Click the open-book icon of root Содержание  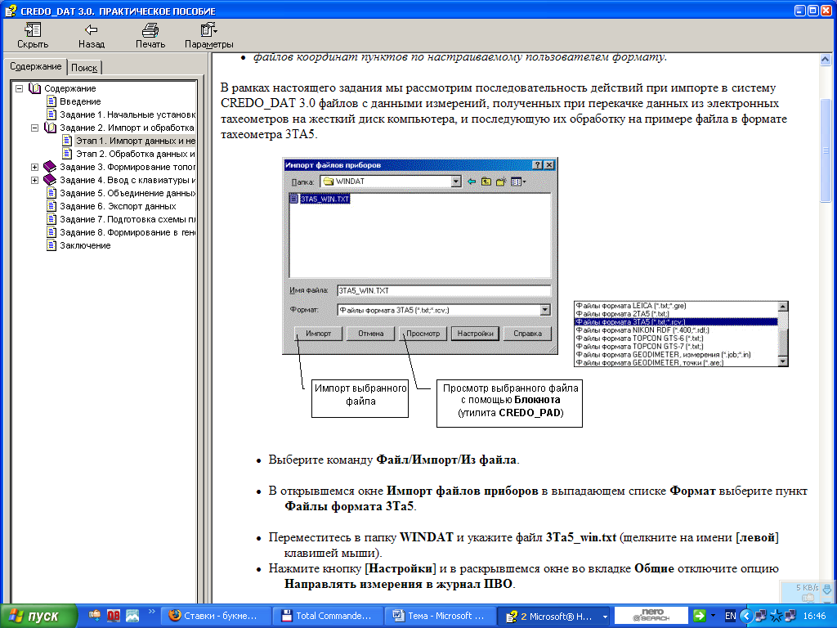tap(34, 88)
